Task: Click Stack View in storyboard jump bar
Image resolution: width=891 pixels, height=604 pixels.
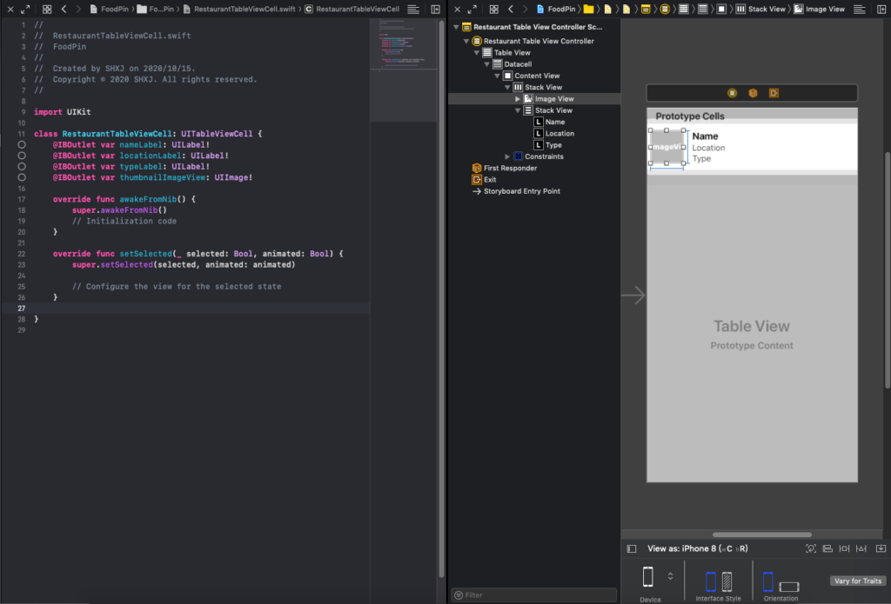Action: [766, 9]
